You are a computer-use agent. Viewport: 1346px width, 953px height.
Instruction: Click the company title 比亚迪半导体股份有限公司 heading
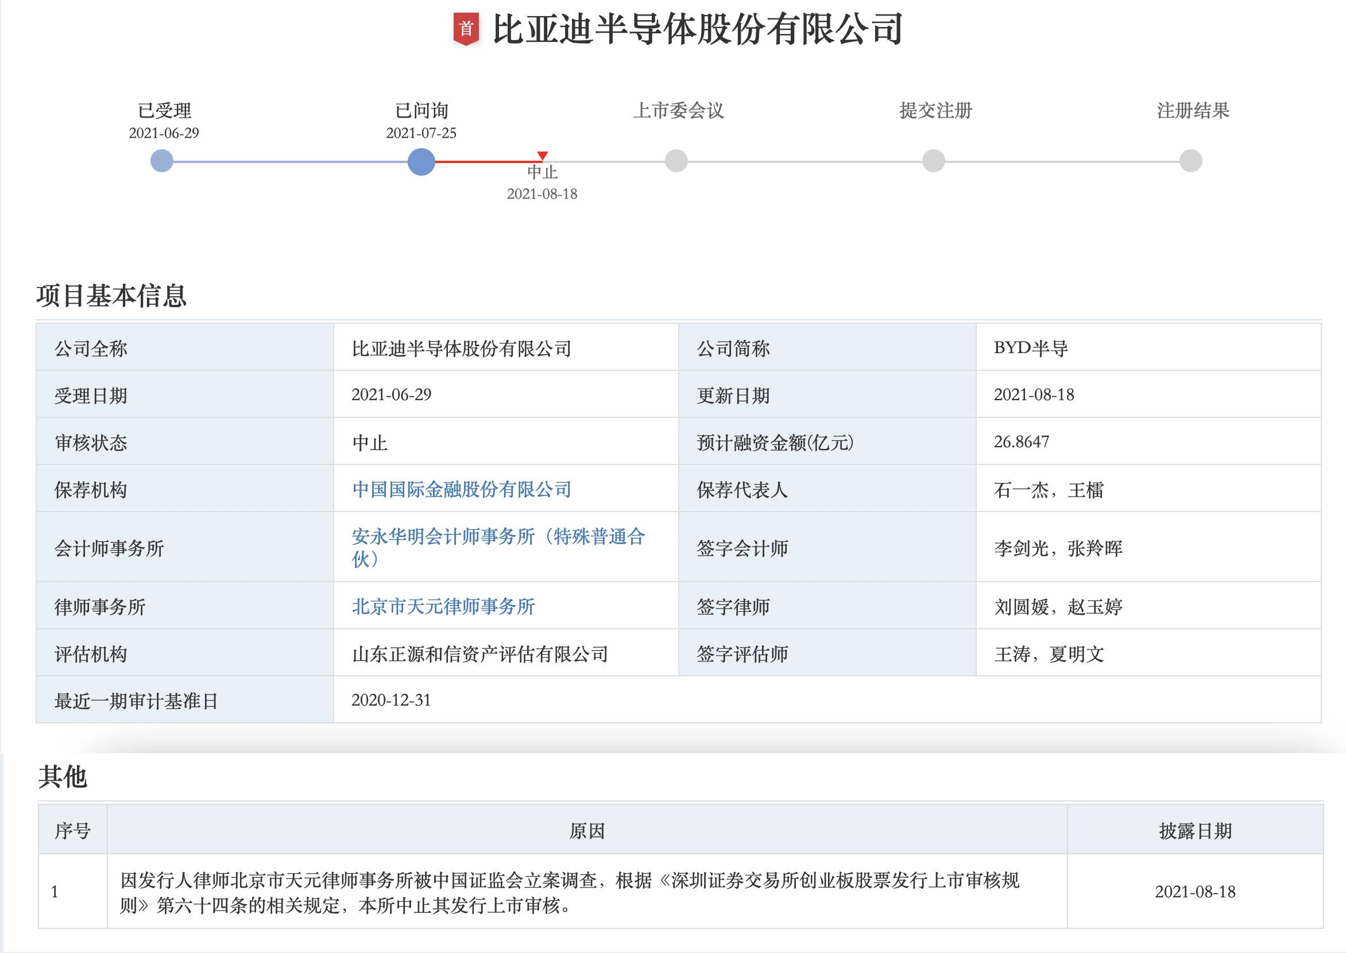[697, 29]
